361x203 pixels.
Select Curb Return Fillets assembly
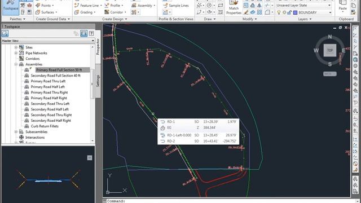point(45,126)
